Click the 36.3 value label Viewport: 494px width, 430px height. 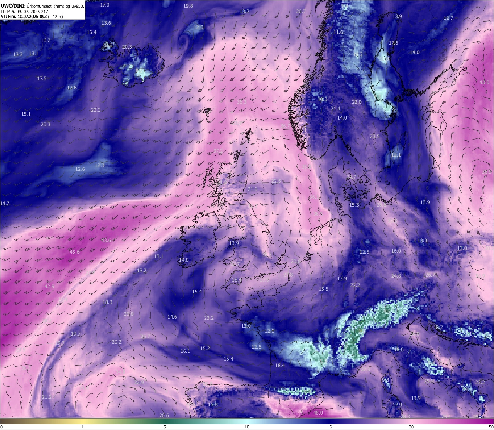[242, 102]
